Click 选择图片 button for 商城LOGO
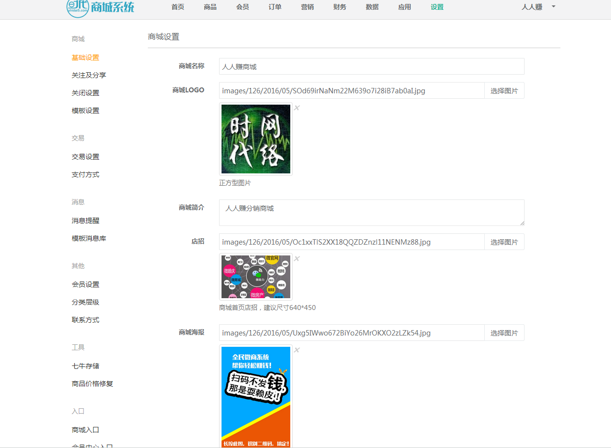This screenshot has height=448, width=611. tap(504, 91)
